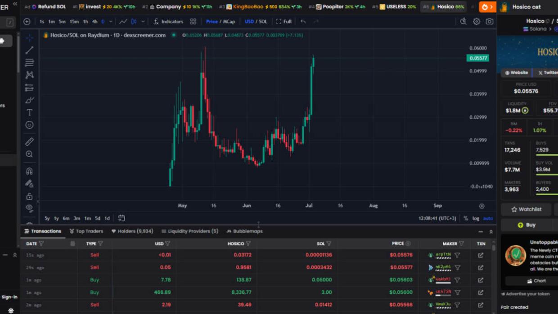Viewport: 558px width, 314px height.
Task: Switch to the Transactions tab
Action: click(43, 231)
